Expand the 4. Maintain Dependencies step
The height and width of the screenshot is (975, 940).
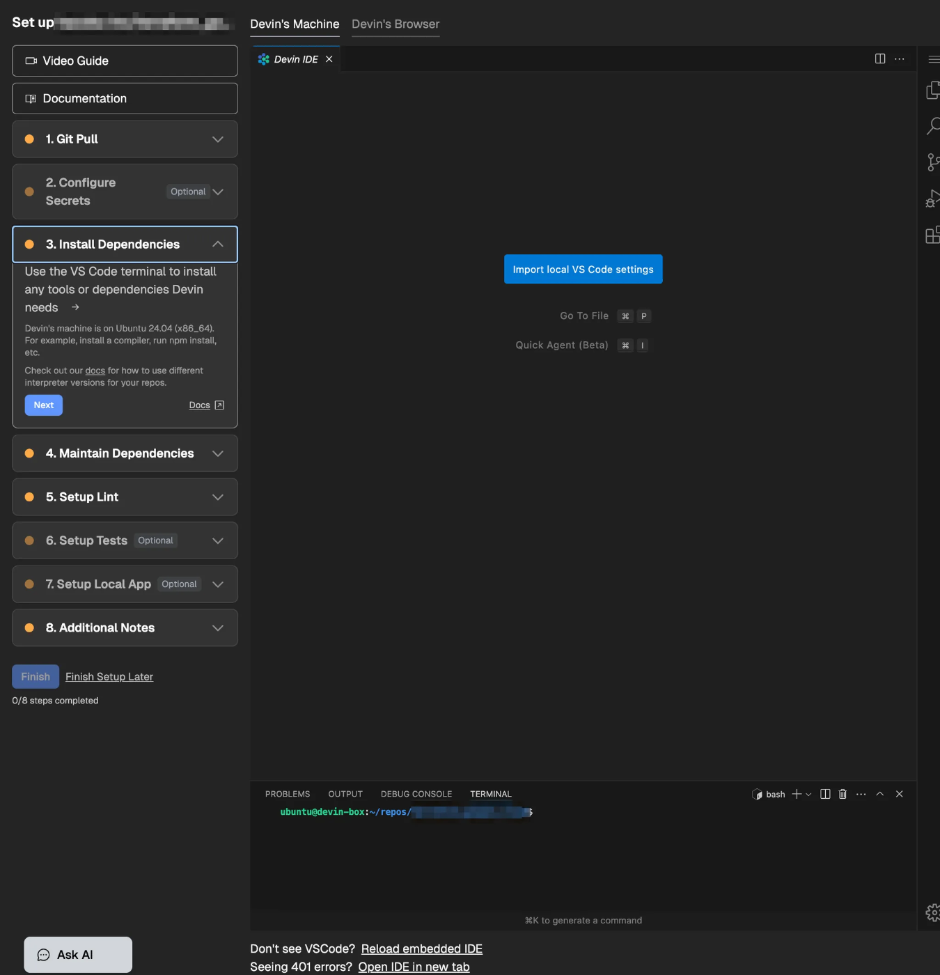125,453
